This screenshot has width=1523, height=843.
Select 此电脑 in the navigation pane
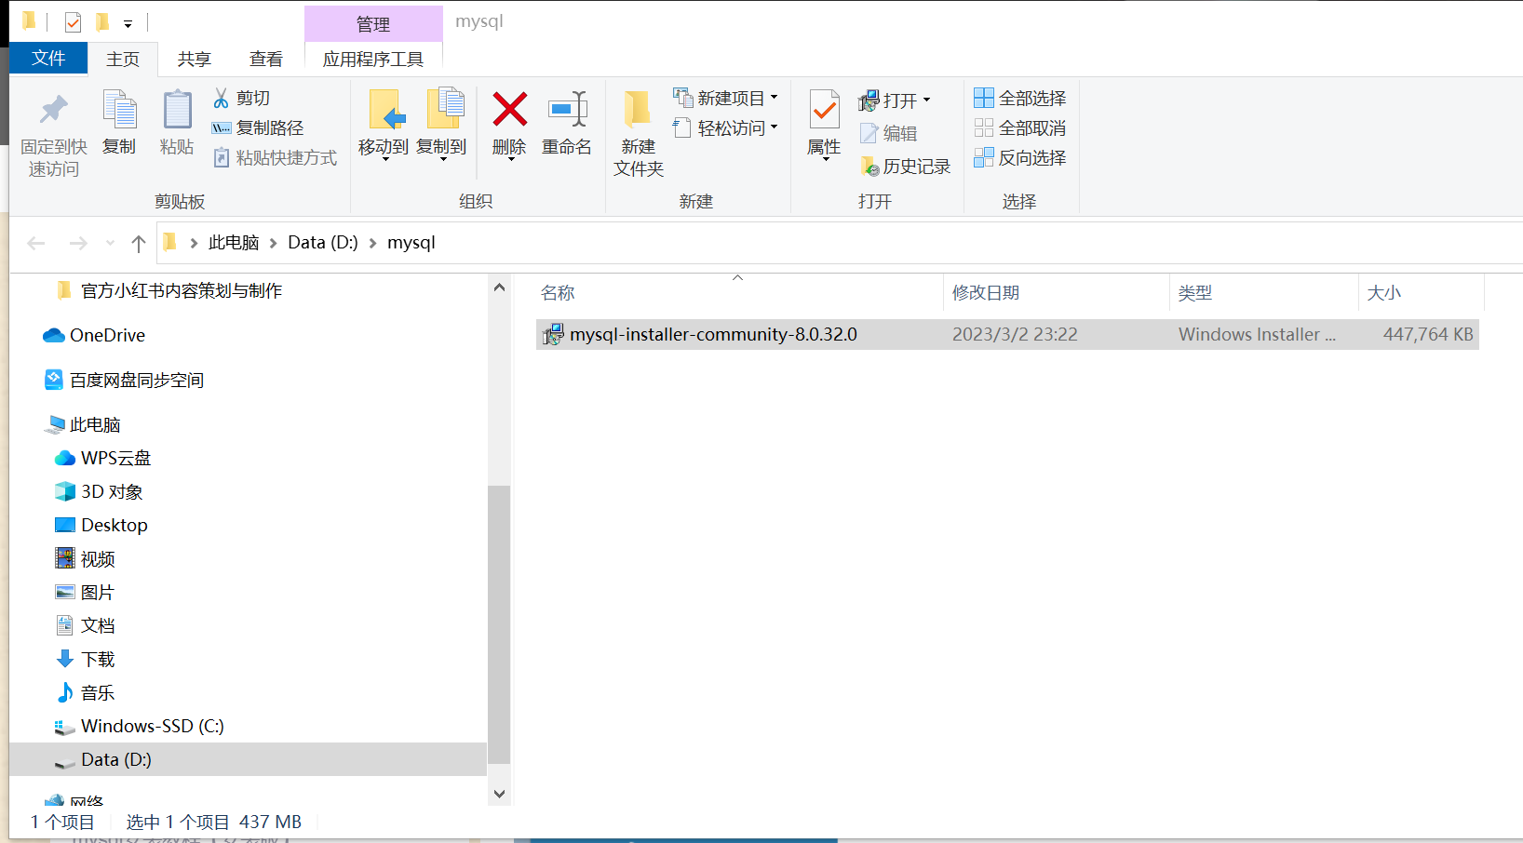tap(95, 424)
